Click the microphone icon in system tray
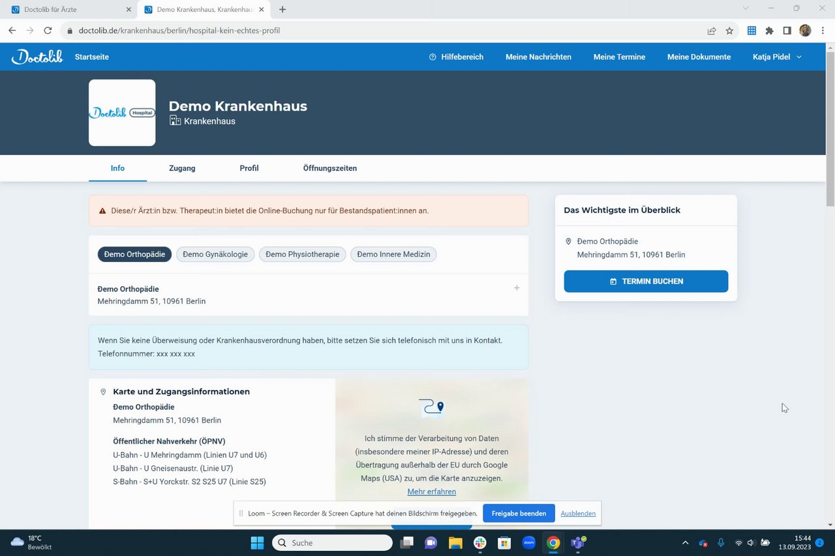 721,543
